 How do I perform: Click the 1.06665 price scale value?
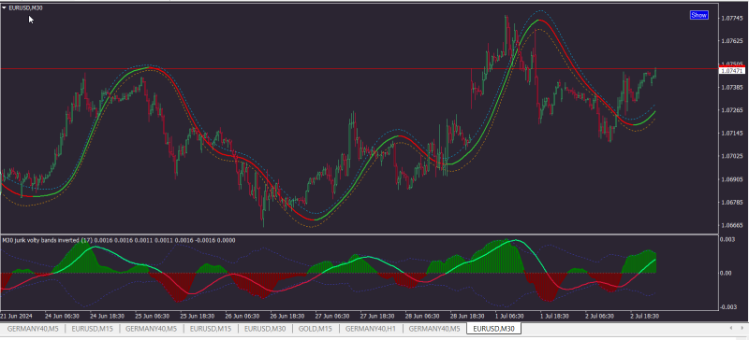click(732, 225)
